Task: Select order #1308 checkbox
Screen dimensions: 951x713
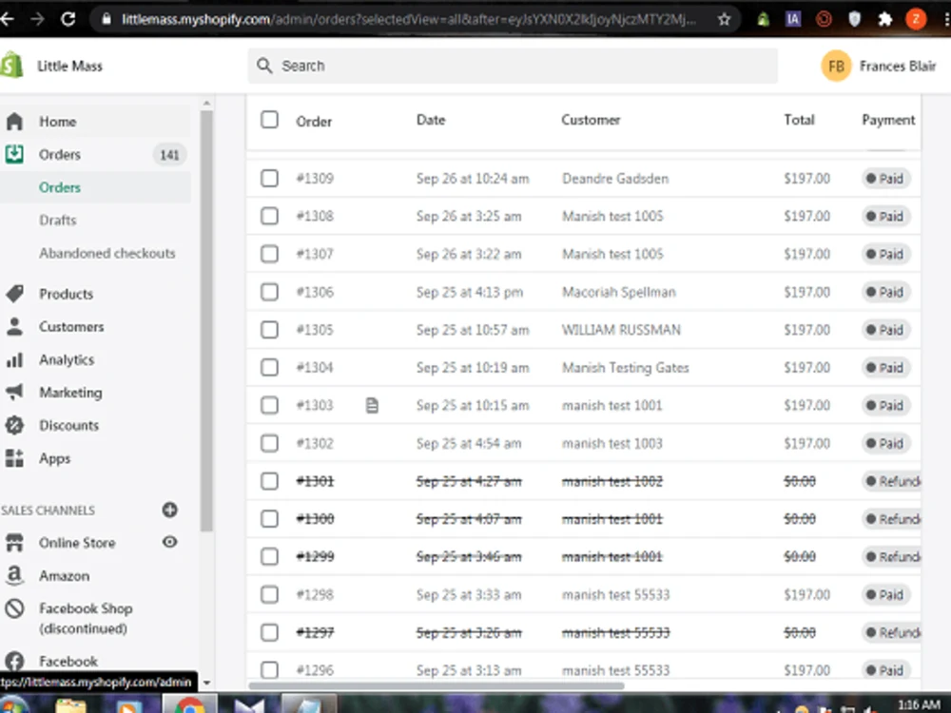Action: (x=269, y=216)
